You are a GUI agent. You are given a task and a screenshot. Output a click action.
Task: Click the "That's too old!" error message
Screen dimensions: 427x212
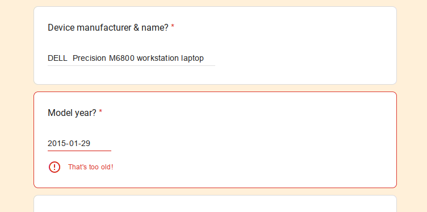[90, 167]
